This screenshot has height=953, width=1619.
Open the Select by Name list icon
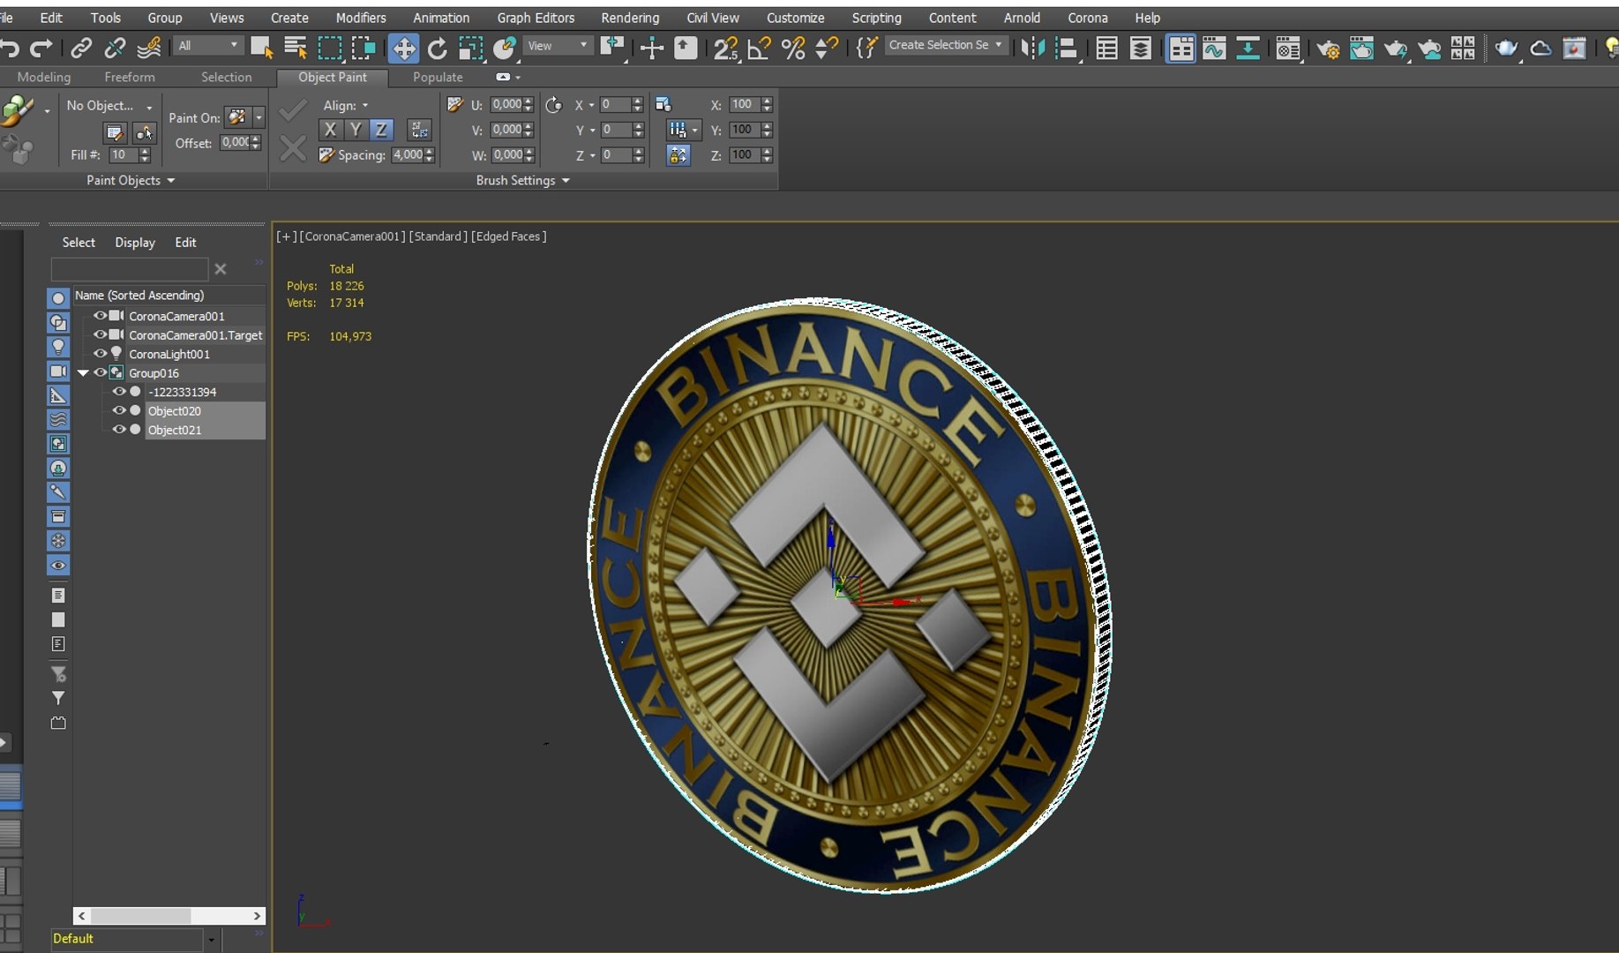[x=296, y=48]
